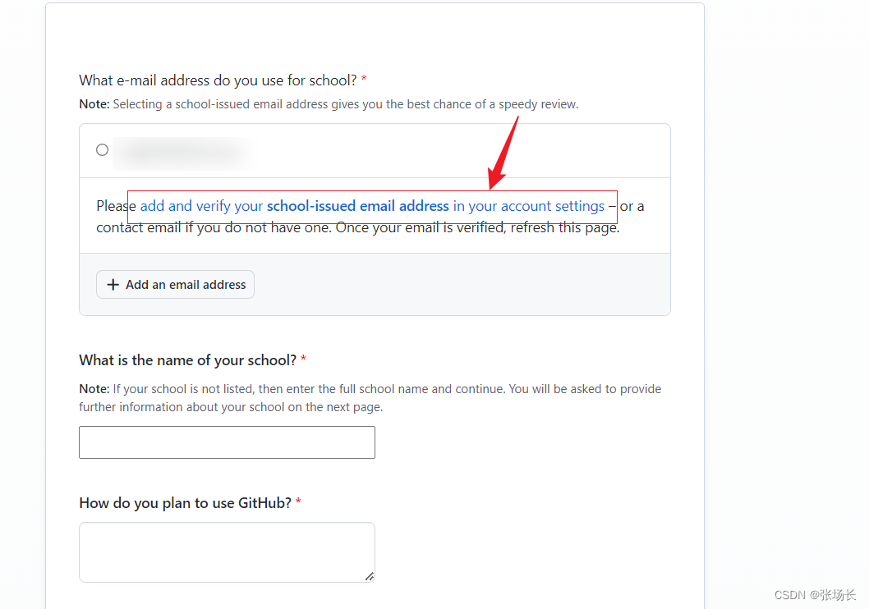869x609 pixels.
Task: Open the 'add and verify your' link
Action: pyautogui.click(x=202, y=206)
